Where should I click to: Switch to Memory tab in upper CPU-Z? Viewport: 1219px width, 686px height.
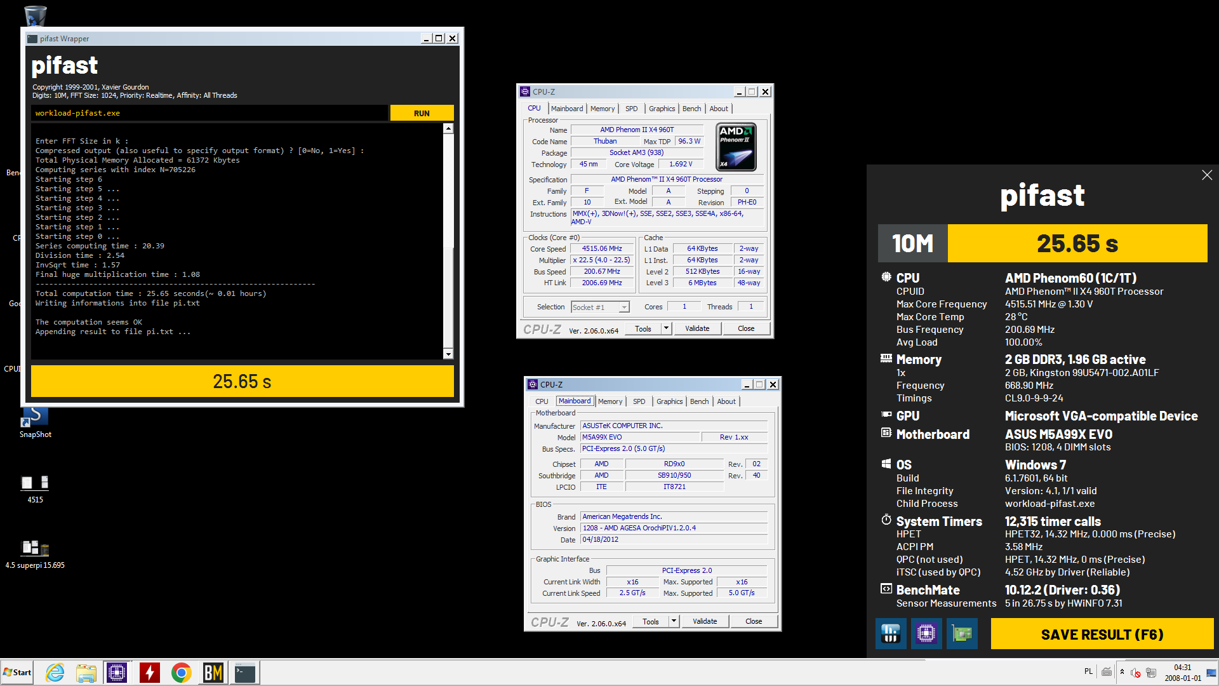(603, 109)
